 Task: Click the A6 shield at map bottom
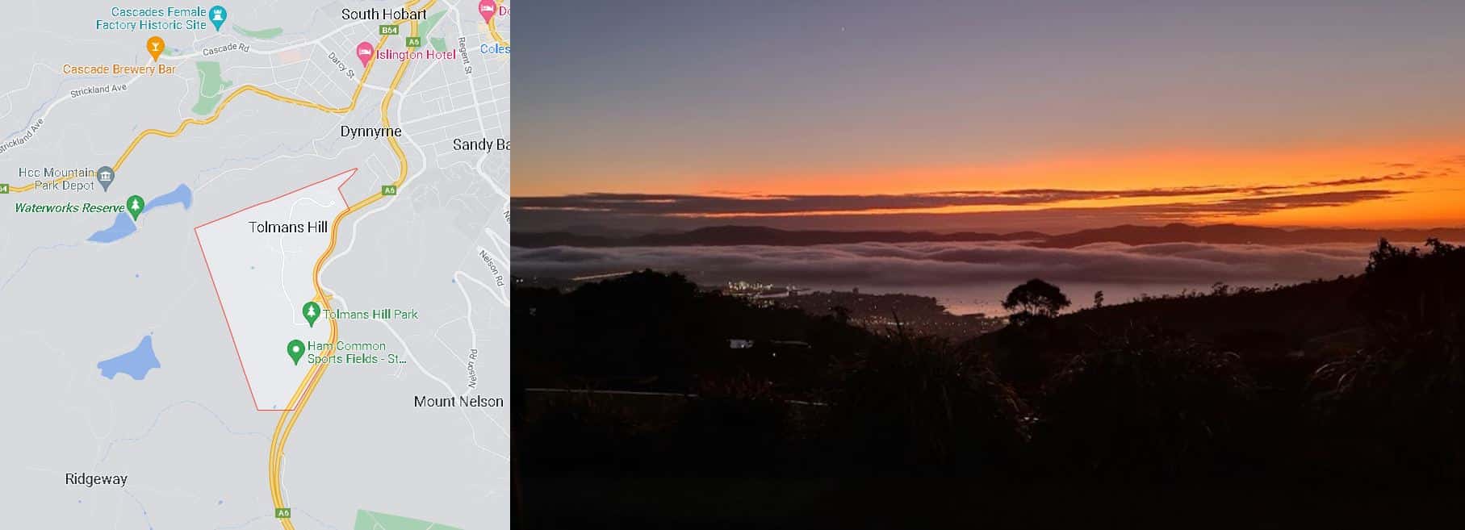[283, 513]
